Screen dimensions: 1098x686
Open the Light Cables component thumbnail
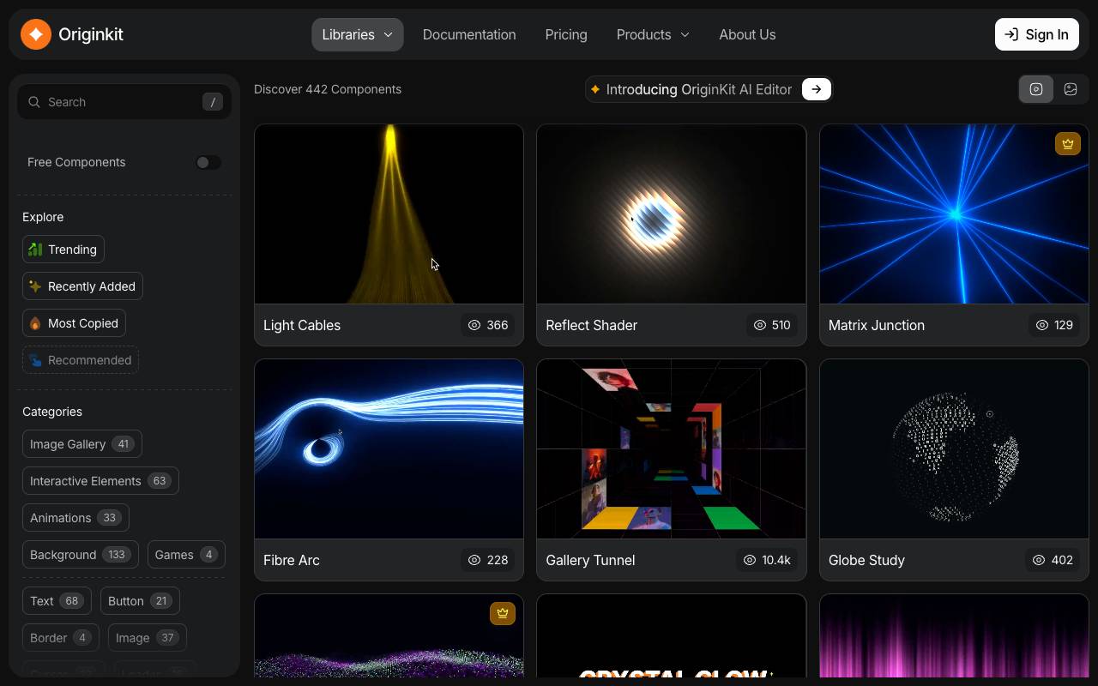click(389, 214)
